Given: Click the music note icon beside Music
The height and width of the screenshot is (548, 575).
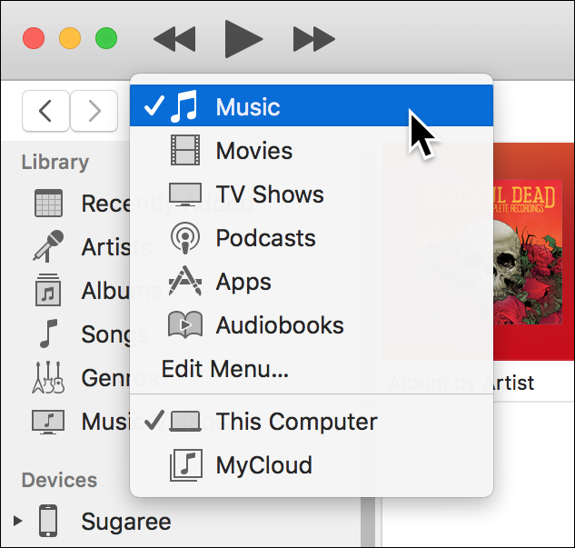Looking at the screenshot, I should 184,106.
